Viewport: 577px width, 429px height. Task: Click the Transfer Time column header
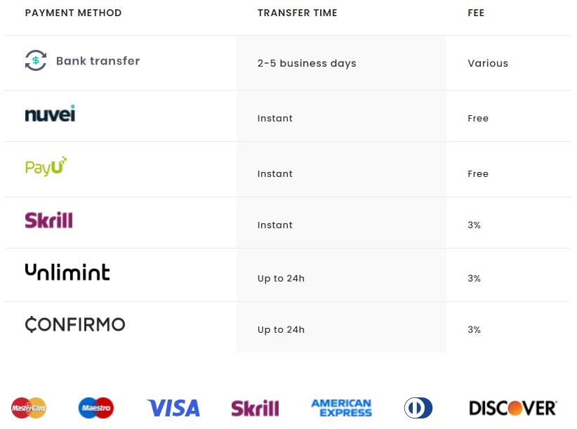[297, 13]
